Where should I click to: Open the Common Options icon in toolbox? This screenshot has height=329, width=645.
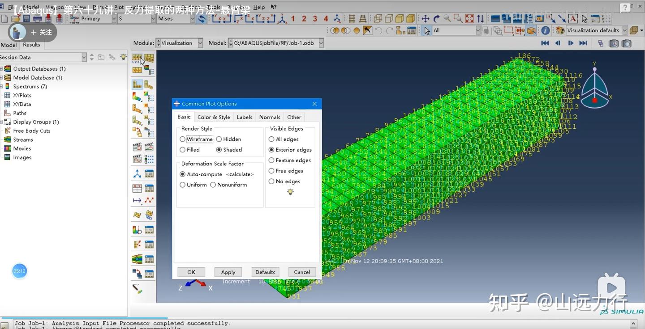[137, 59]
